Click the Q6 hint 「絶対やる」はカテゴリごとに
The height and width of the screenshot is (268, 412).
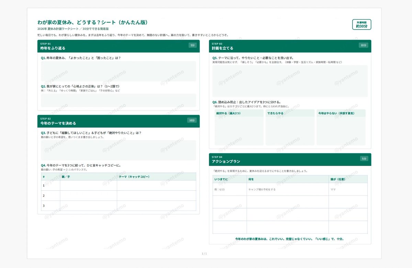click(x=250, y=107)
